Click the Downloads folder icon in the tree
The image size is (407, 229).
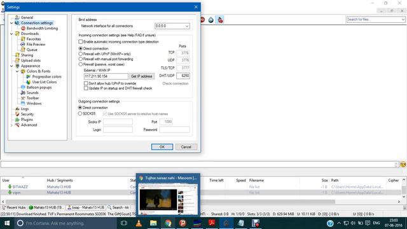pyautogui.click(x=17, y=34)
